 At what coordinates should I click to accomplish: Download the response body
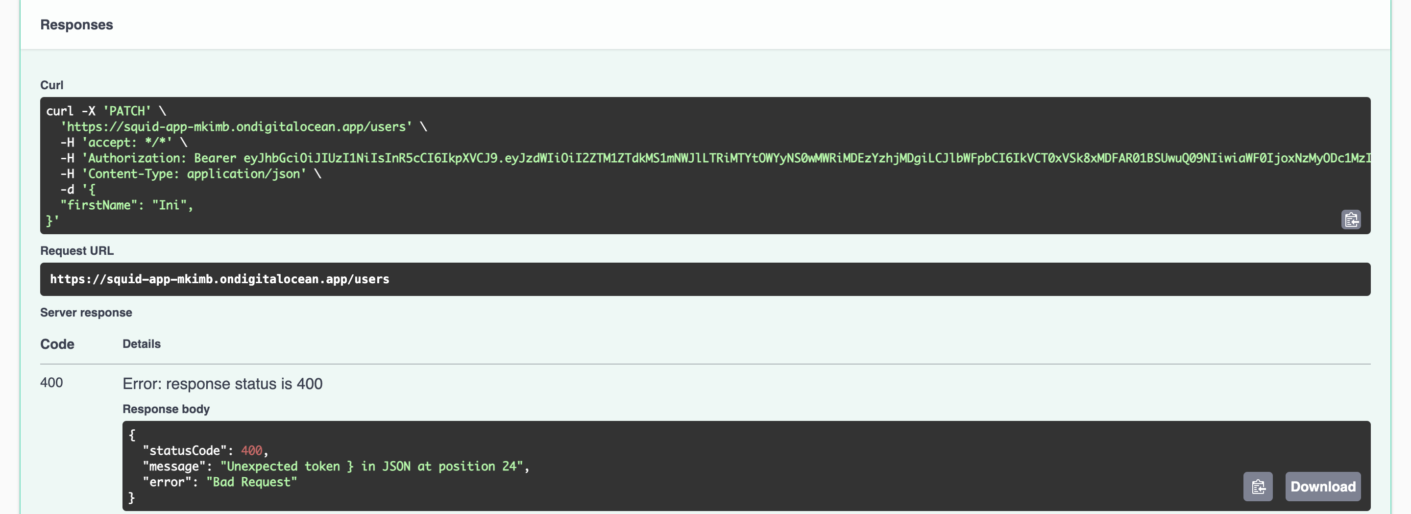click(x=1322, y=486)
